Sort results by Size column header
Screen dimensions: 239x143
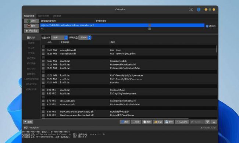pos(49,42)
